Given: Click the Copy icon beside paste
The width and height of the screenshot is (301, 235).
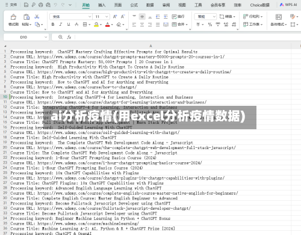Looking at the screenshot, I should click(37, 25).
